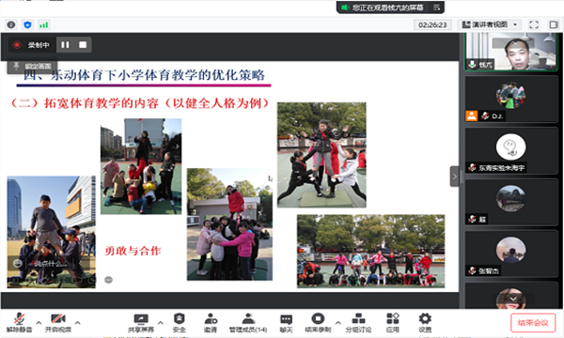This screenshot has width=564, height=338.
Task: Open 分组讨论 breakout rooms
Action: pos(358,323)
